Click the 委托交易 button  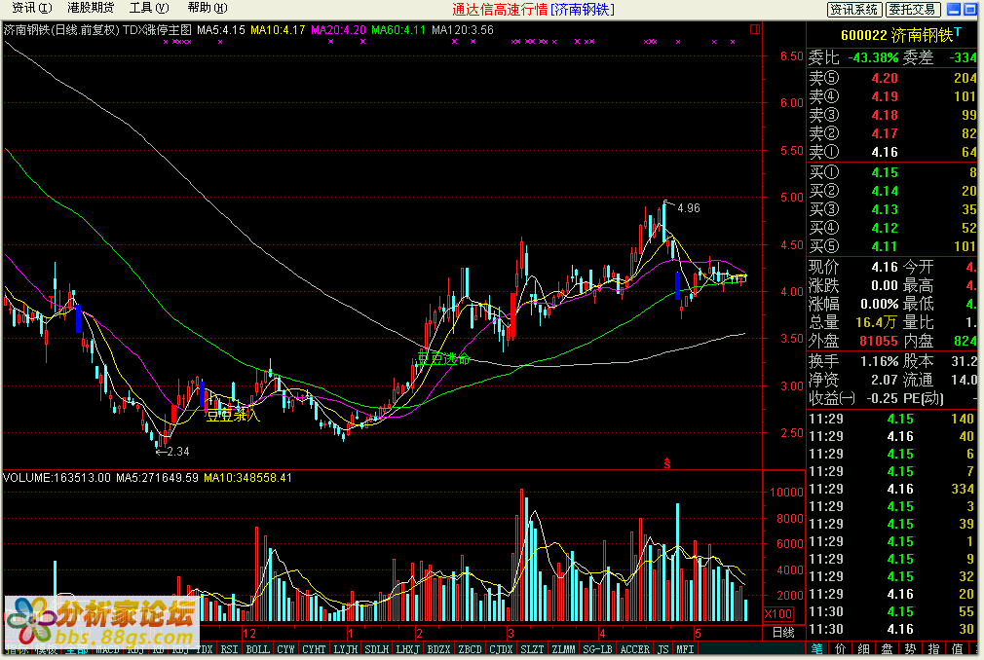click(x=913, y=9)
